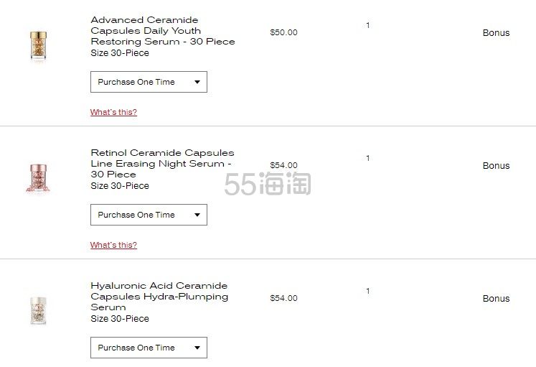Click the Retinol Ceramide Capsules product thumbnail
The image size is (536, 367).
coord(34,177)
